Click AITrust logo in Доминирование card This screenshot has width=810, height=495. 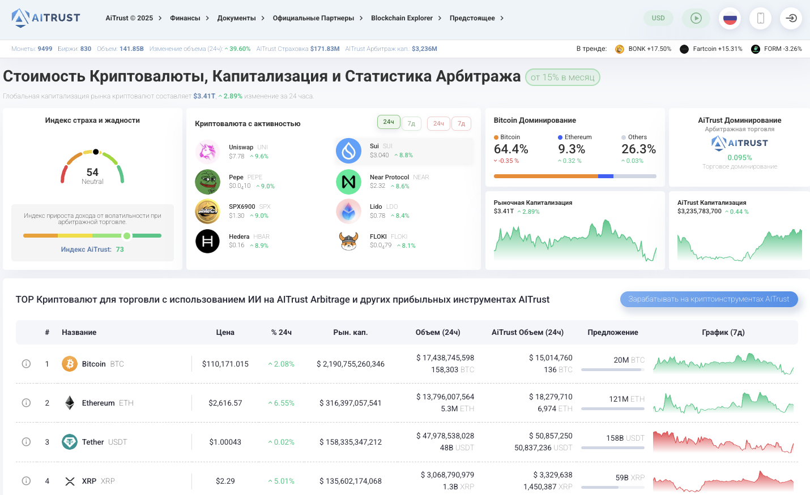click(x=740, y=143)
